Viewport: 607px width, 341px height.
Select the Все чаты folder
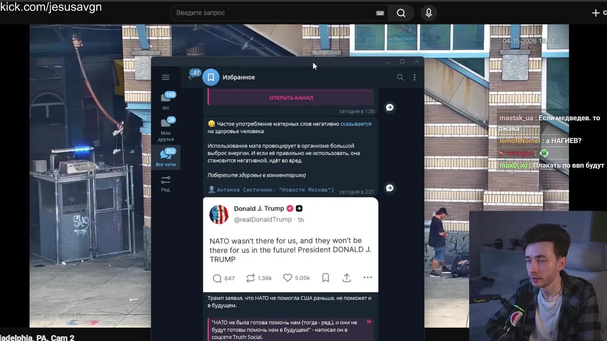(166, 157)
